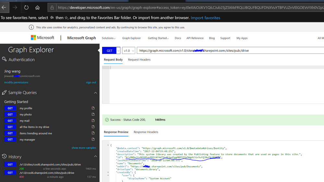Open document icon for my manager query
This screenshot has height=182, width=324.
(93, 139)
